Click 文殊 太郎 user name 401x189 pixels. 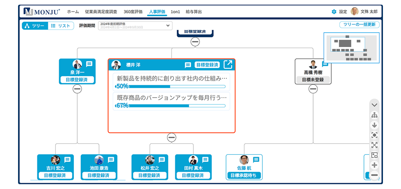[x=369, y=12]
